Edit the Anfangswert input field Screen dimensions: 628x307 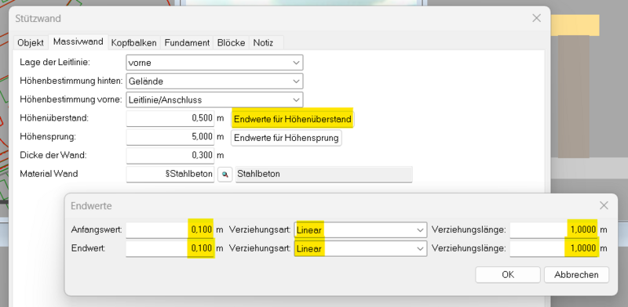[x=170, y=229]
